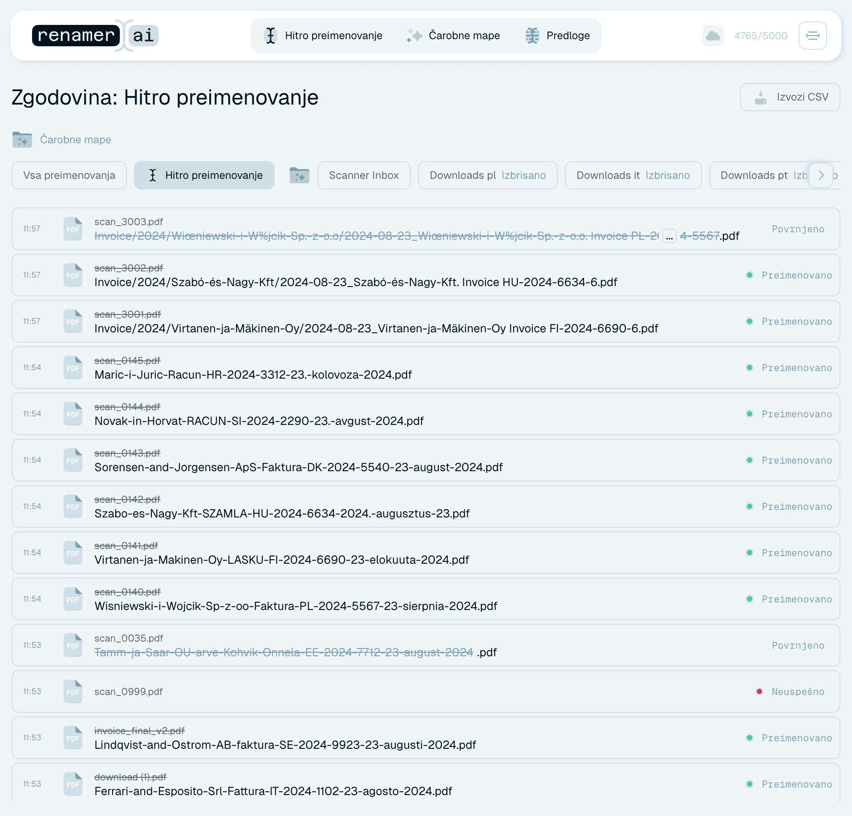
Task: Select the Downloads it filter
Action: point(633,175)
